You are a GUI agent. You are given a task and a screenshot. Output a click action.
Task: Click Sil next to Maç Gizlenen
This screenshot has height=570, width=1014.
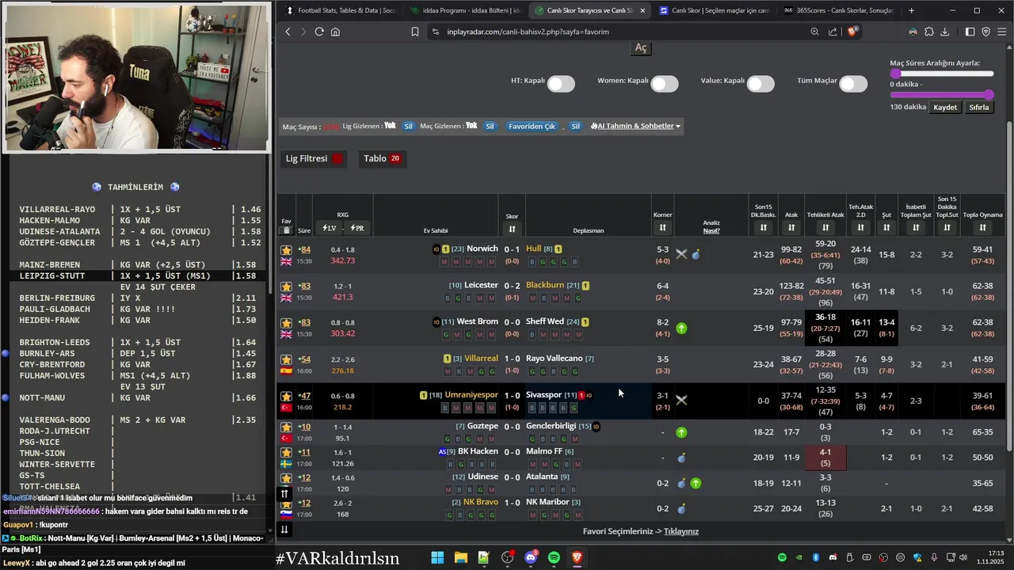490,126
